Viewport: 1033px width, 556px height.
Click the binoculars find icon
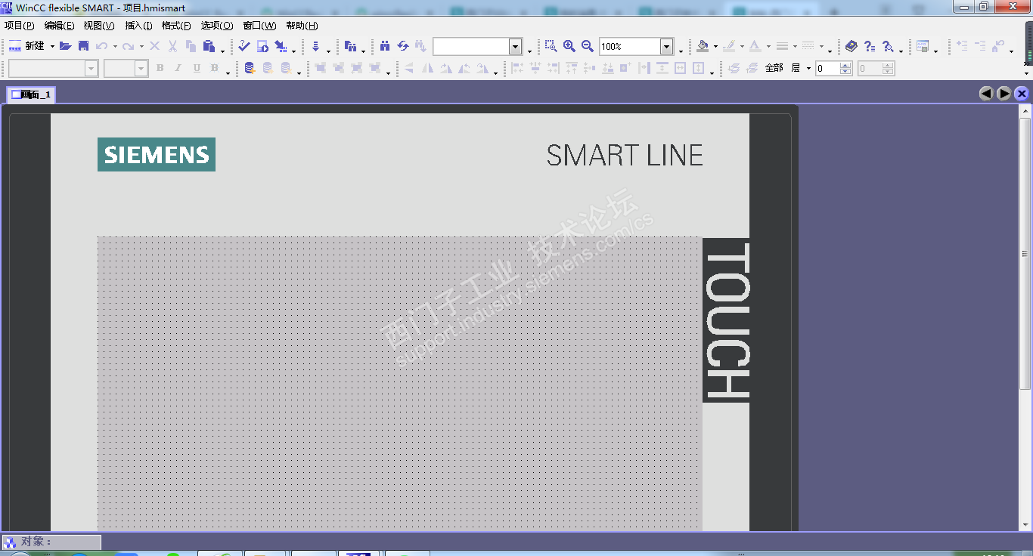pos(385,46)
